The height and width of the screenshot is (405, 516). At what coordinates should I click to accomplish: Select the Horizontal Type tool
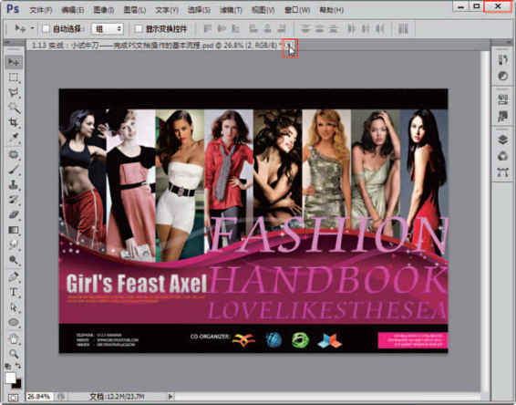(x=14, y=292)
